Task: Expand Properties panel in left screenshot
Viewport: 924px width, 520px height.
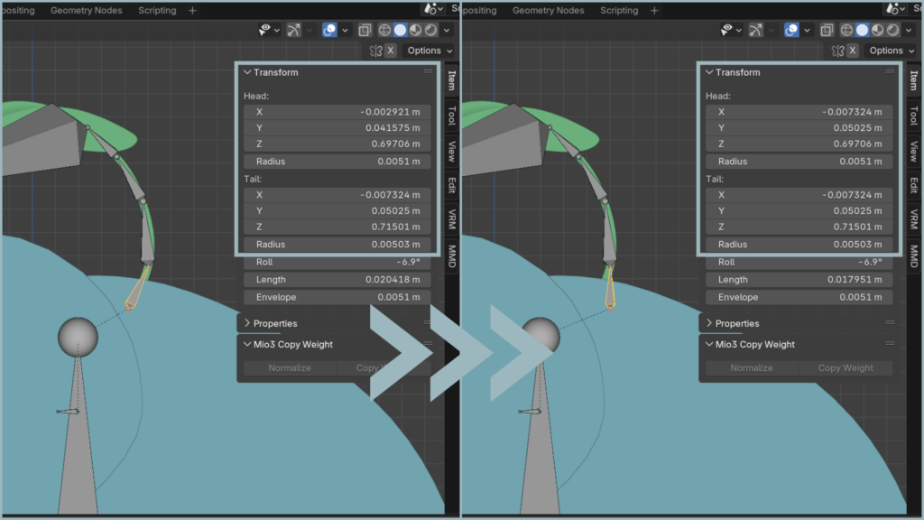Action: coord(247,323)
